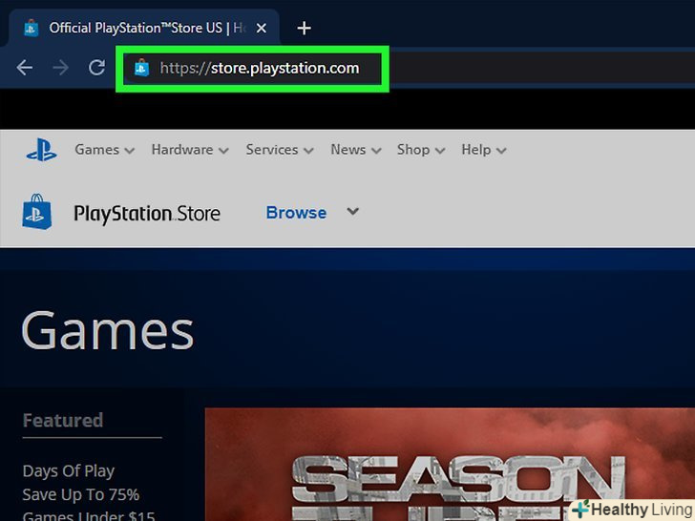Expand chevron next to Hardware menu

[223, 151]
